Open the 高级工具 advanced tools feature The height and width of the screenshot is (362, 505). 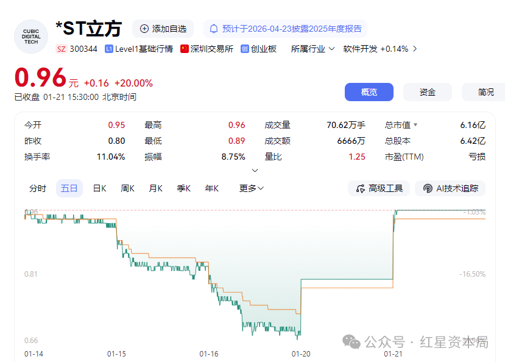378,188
